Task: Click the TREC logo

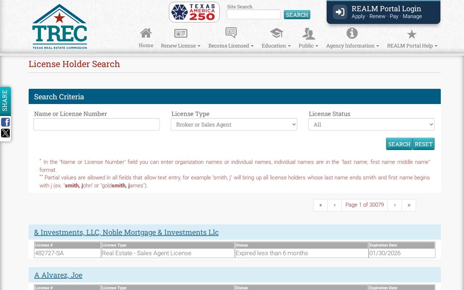Action: coord(59,27)
